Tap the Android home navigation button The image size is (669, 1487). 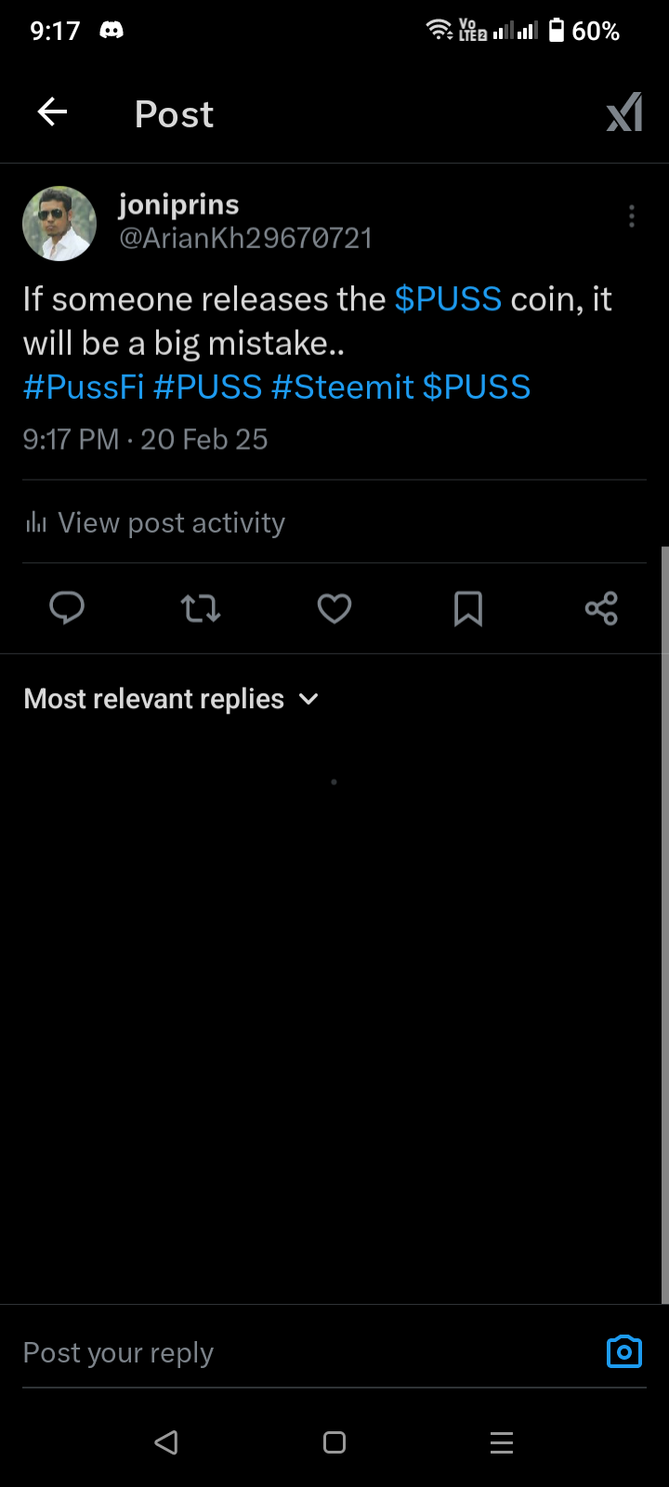(x=334, y=1442)
